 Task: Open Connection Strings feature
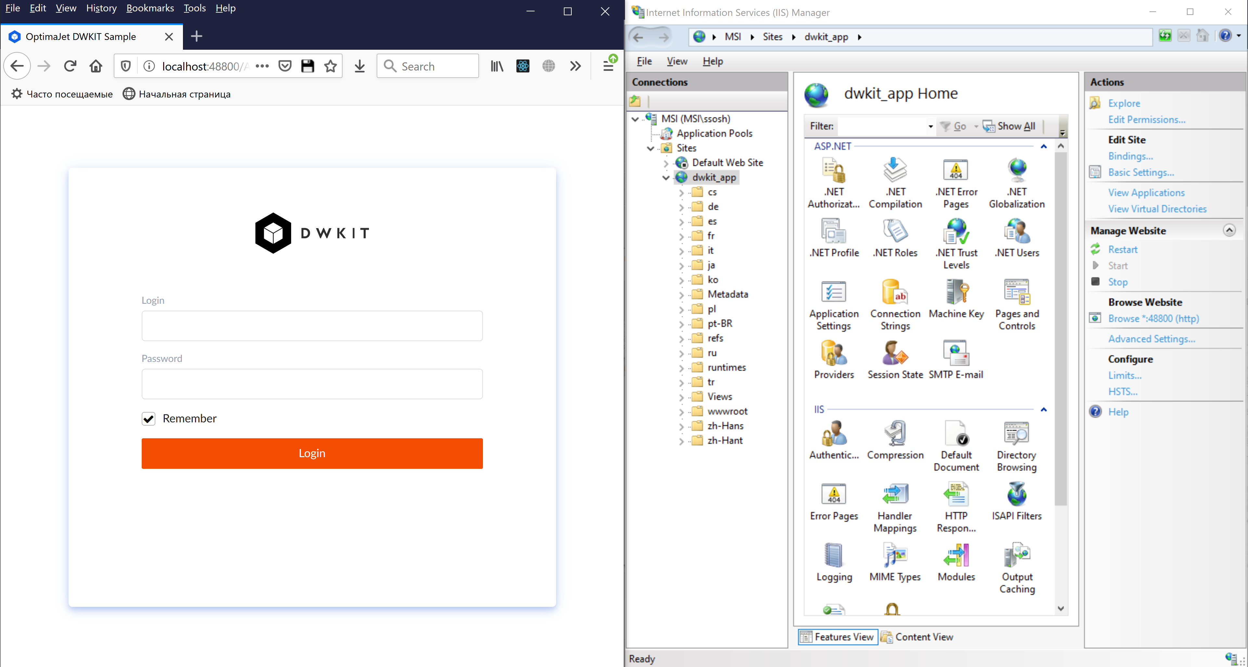click(x=895, y=305)
